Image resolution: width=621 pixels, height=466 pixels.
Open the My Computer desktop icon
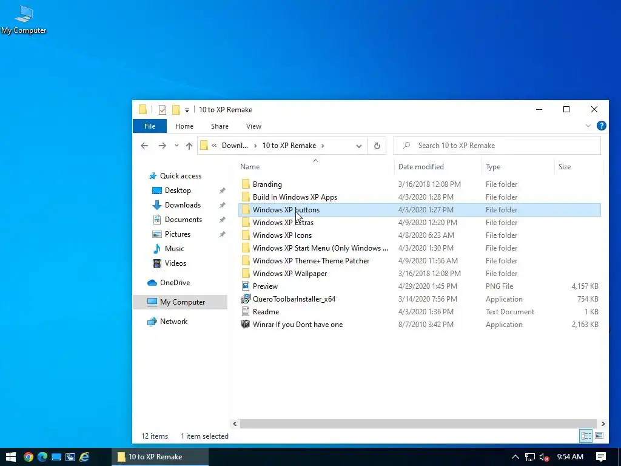click(x=24, y=20)
